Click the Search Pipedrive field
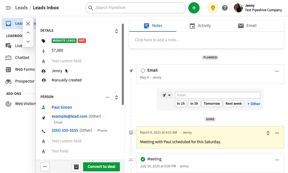Screen dimensions: 288x173 (x=136, y=8)
